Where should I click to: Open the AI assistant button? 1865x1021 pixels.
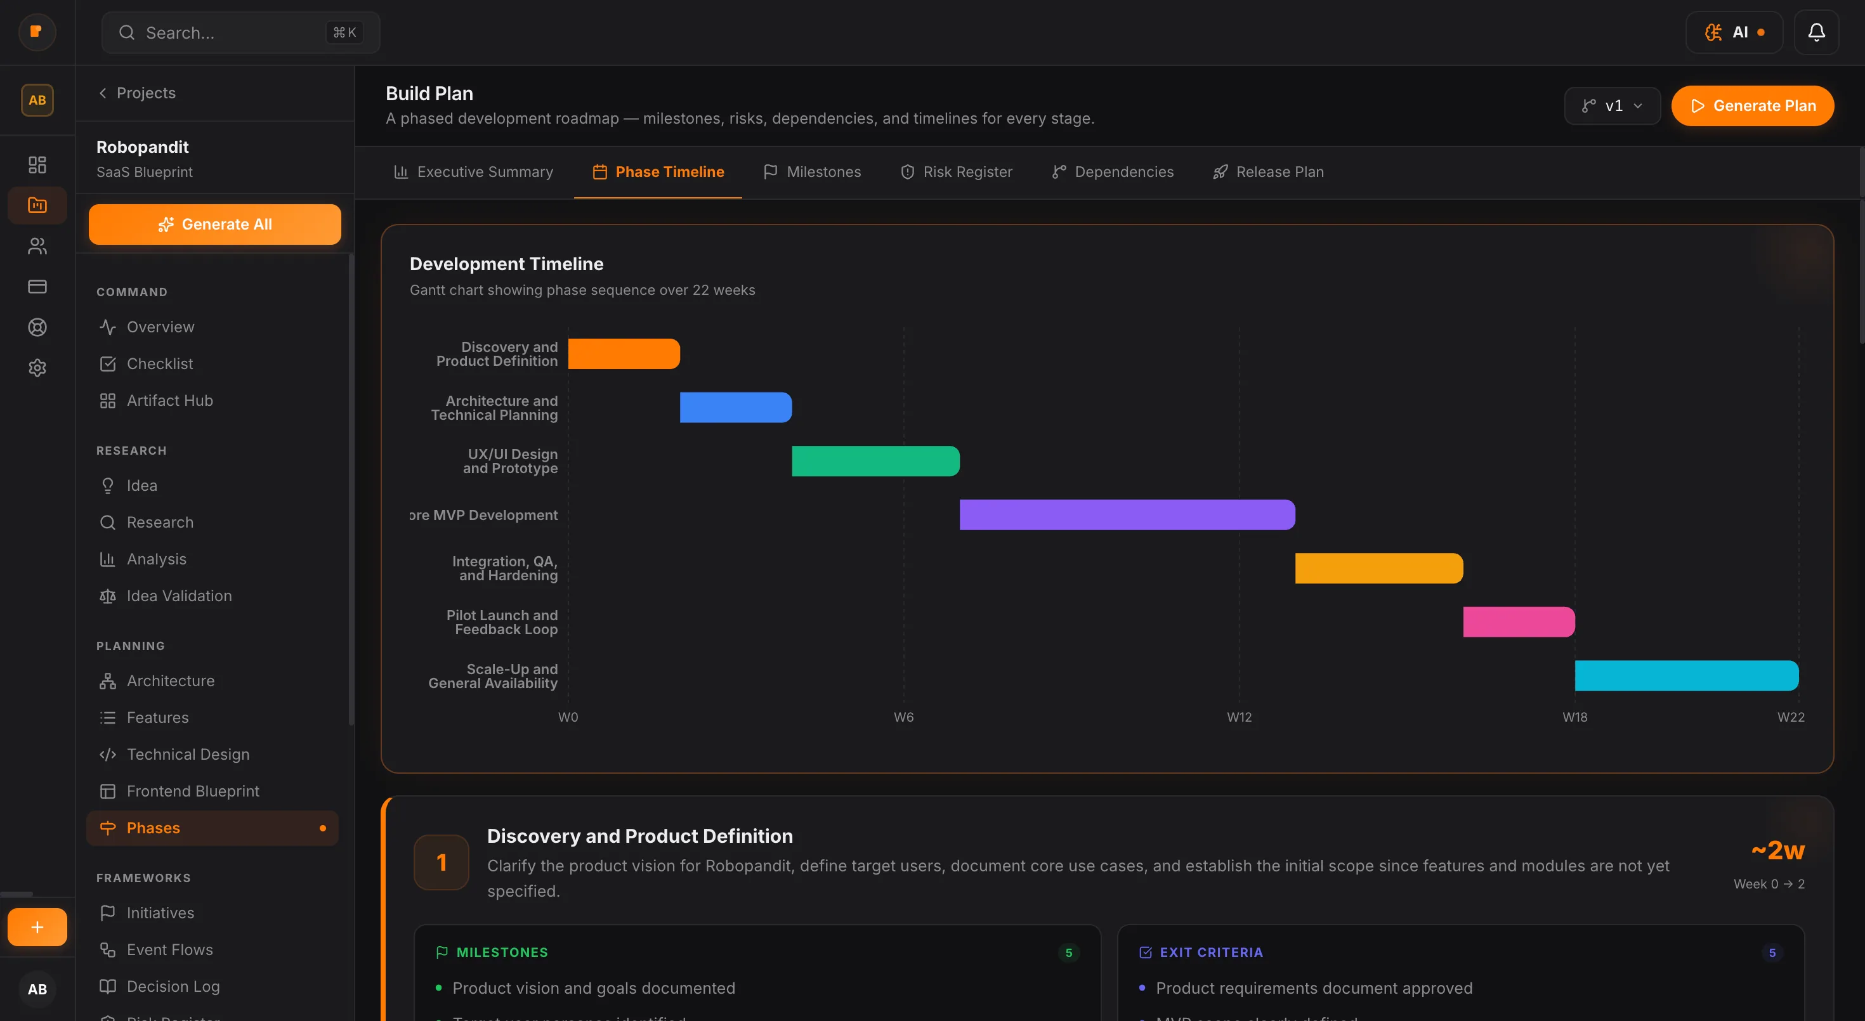click(1734, 32)
